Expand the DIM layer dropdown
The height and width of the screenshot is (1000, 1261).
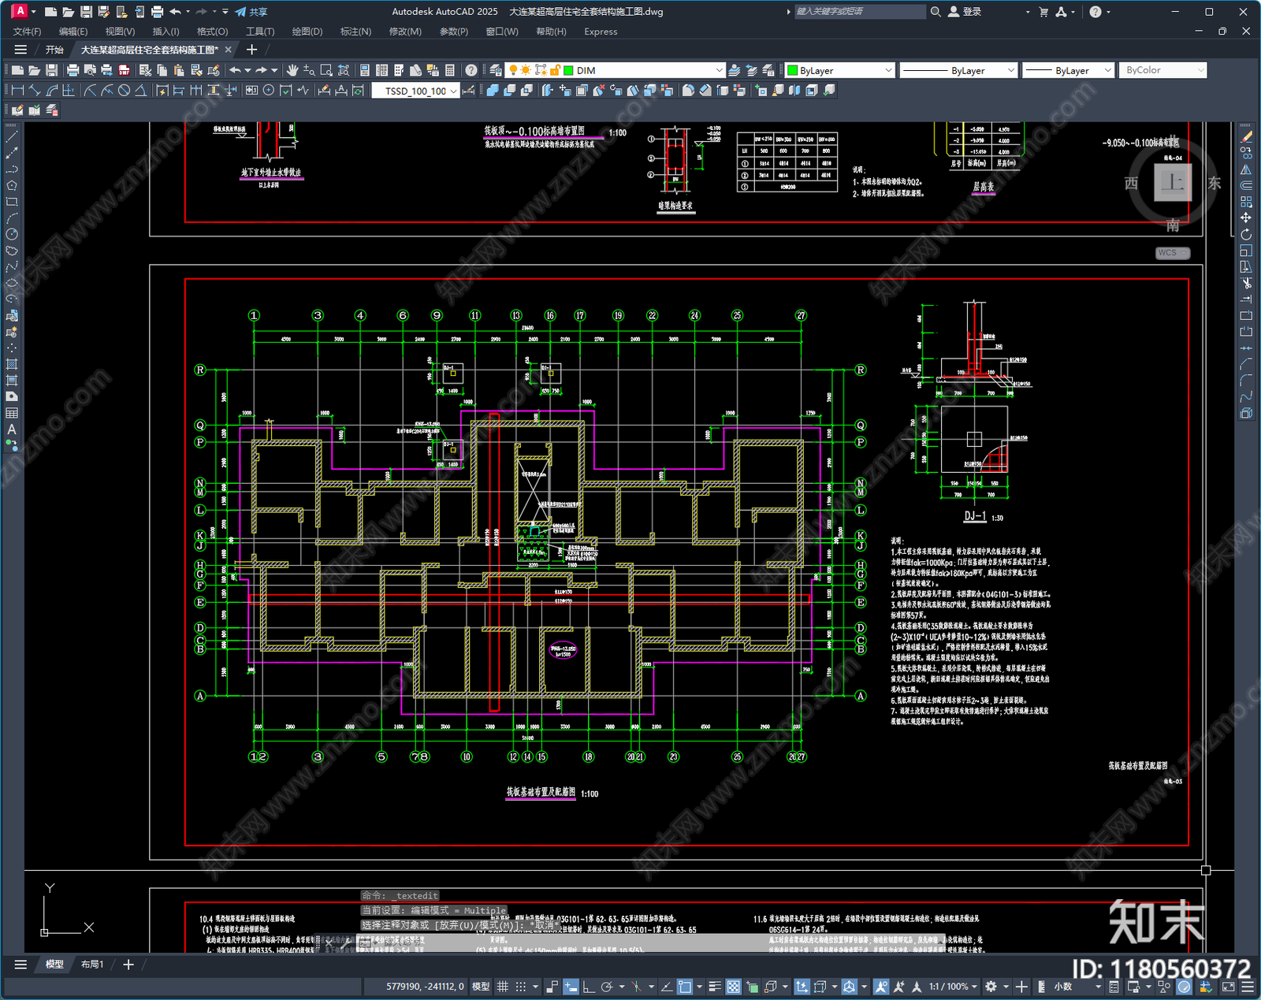(719, 70)
